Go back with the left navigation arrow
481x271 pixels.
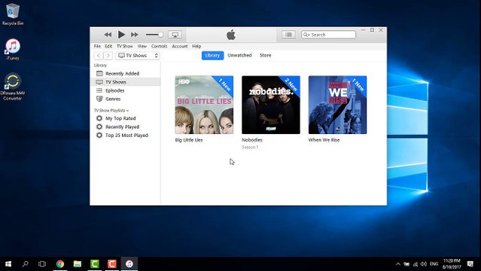click(x=99, y=56)
